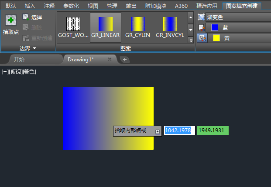Click the hatch type icon beside 渐变色
The width and height of the screenshot is (271, 187).
click(x=201, y=17)
